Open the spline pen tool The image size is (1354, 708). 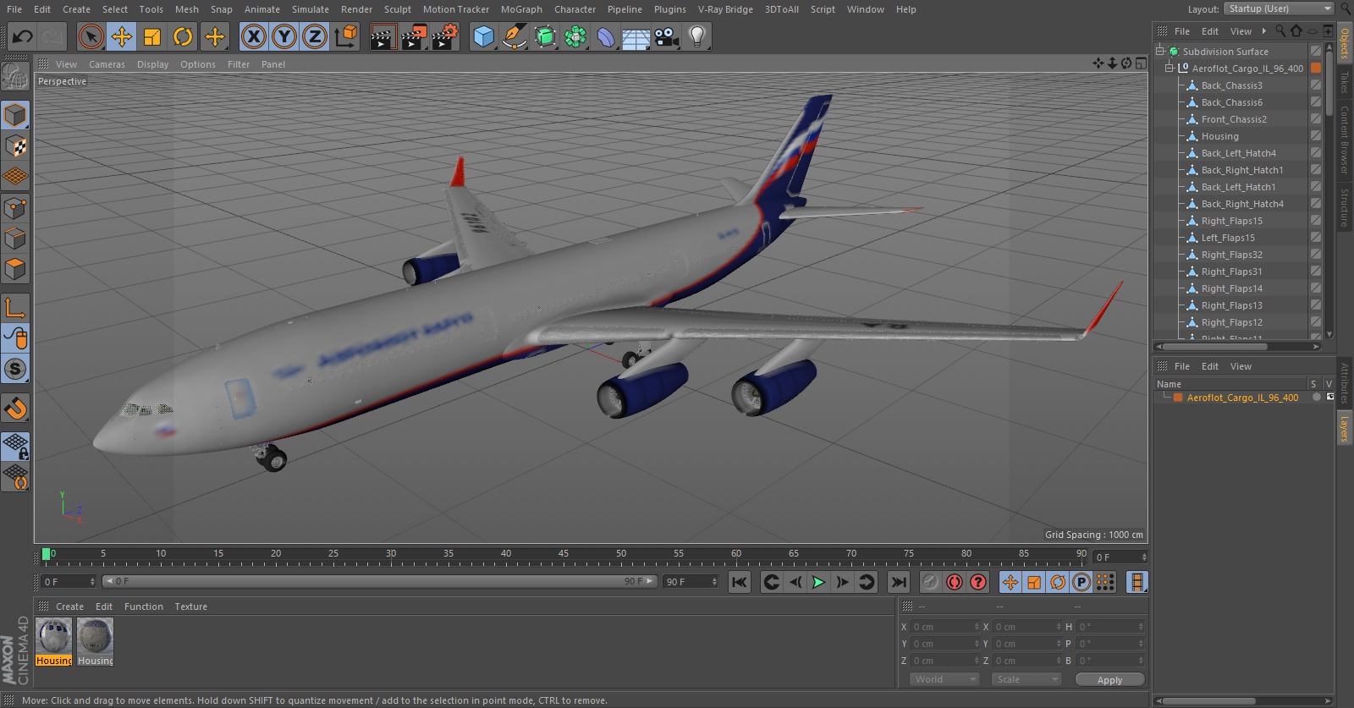pyautogui.click(x=514, y=36)
